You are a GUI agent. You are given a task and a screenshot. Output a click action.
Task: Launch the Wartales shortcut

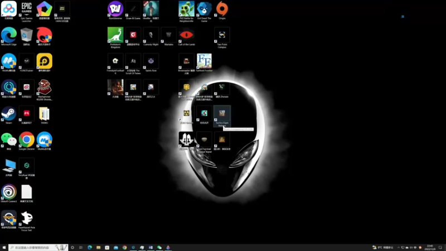pyautogui.click(x=169, y=36)
